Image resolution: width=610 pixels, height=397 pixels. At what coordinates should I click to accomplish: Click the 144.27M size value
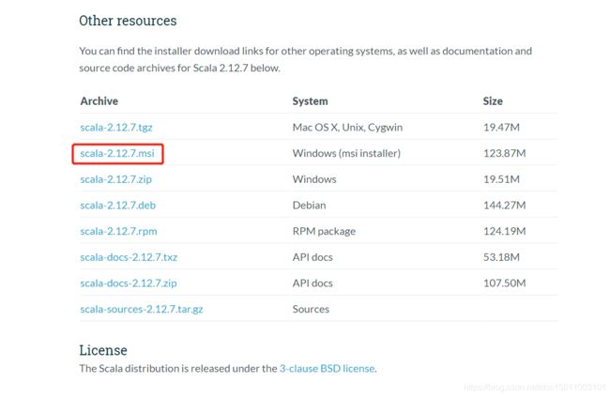pos(505,206)
